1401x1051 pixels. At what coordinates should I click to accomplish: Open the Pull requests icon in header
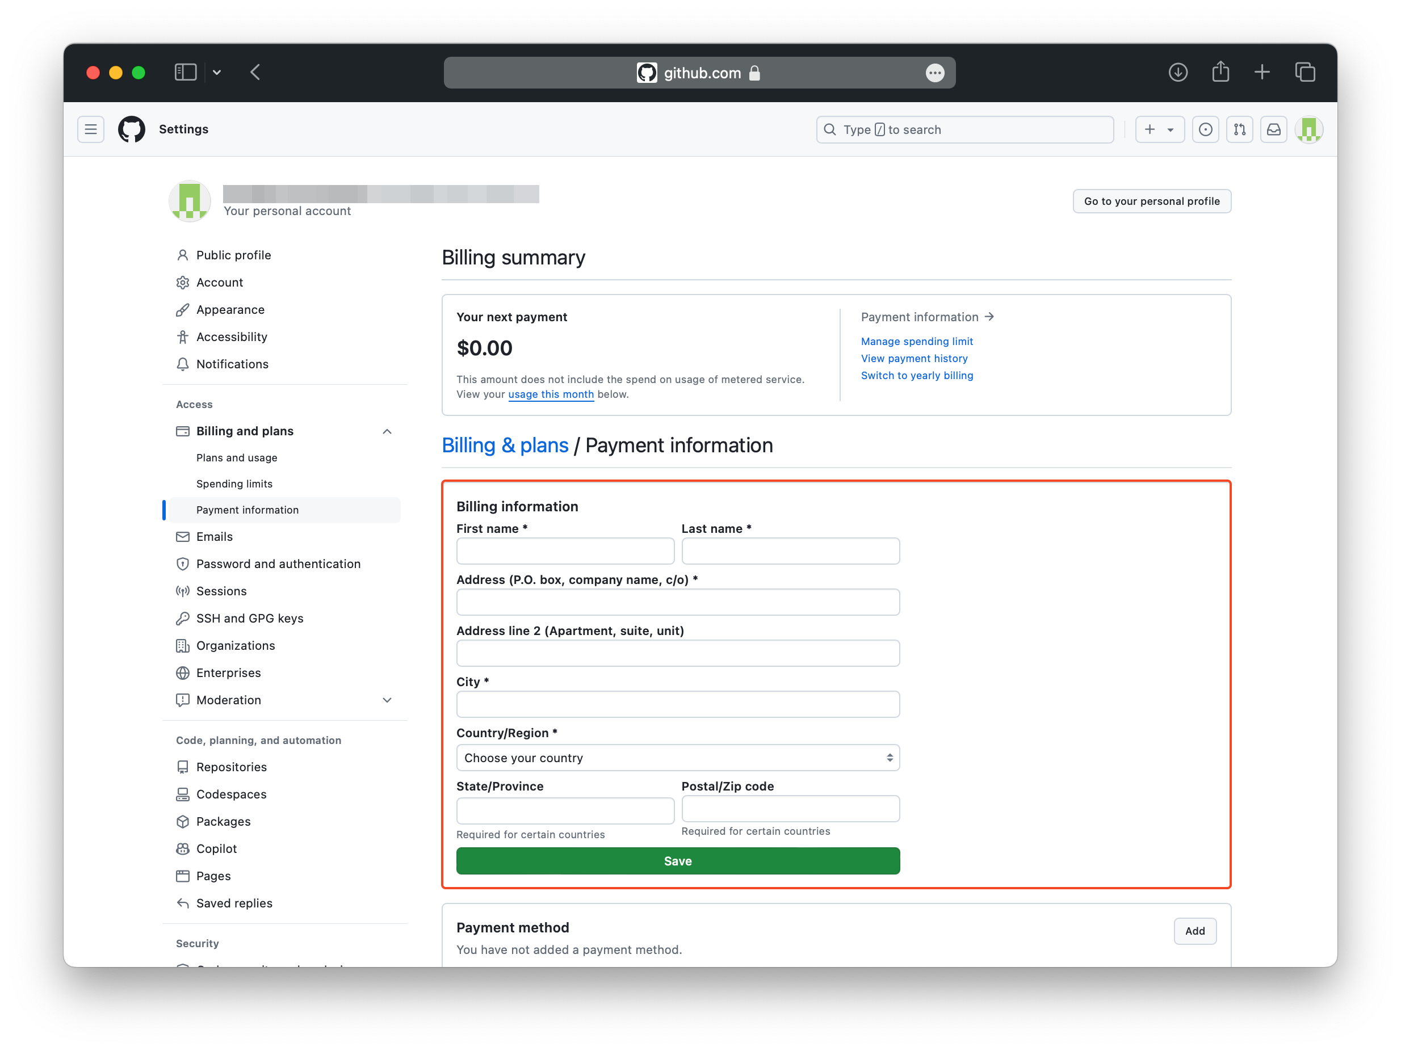click(x=1239, y=129)
